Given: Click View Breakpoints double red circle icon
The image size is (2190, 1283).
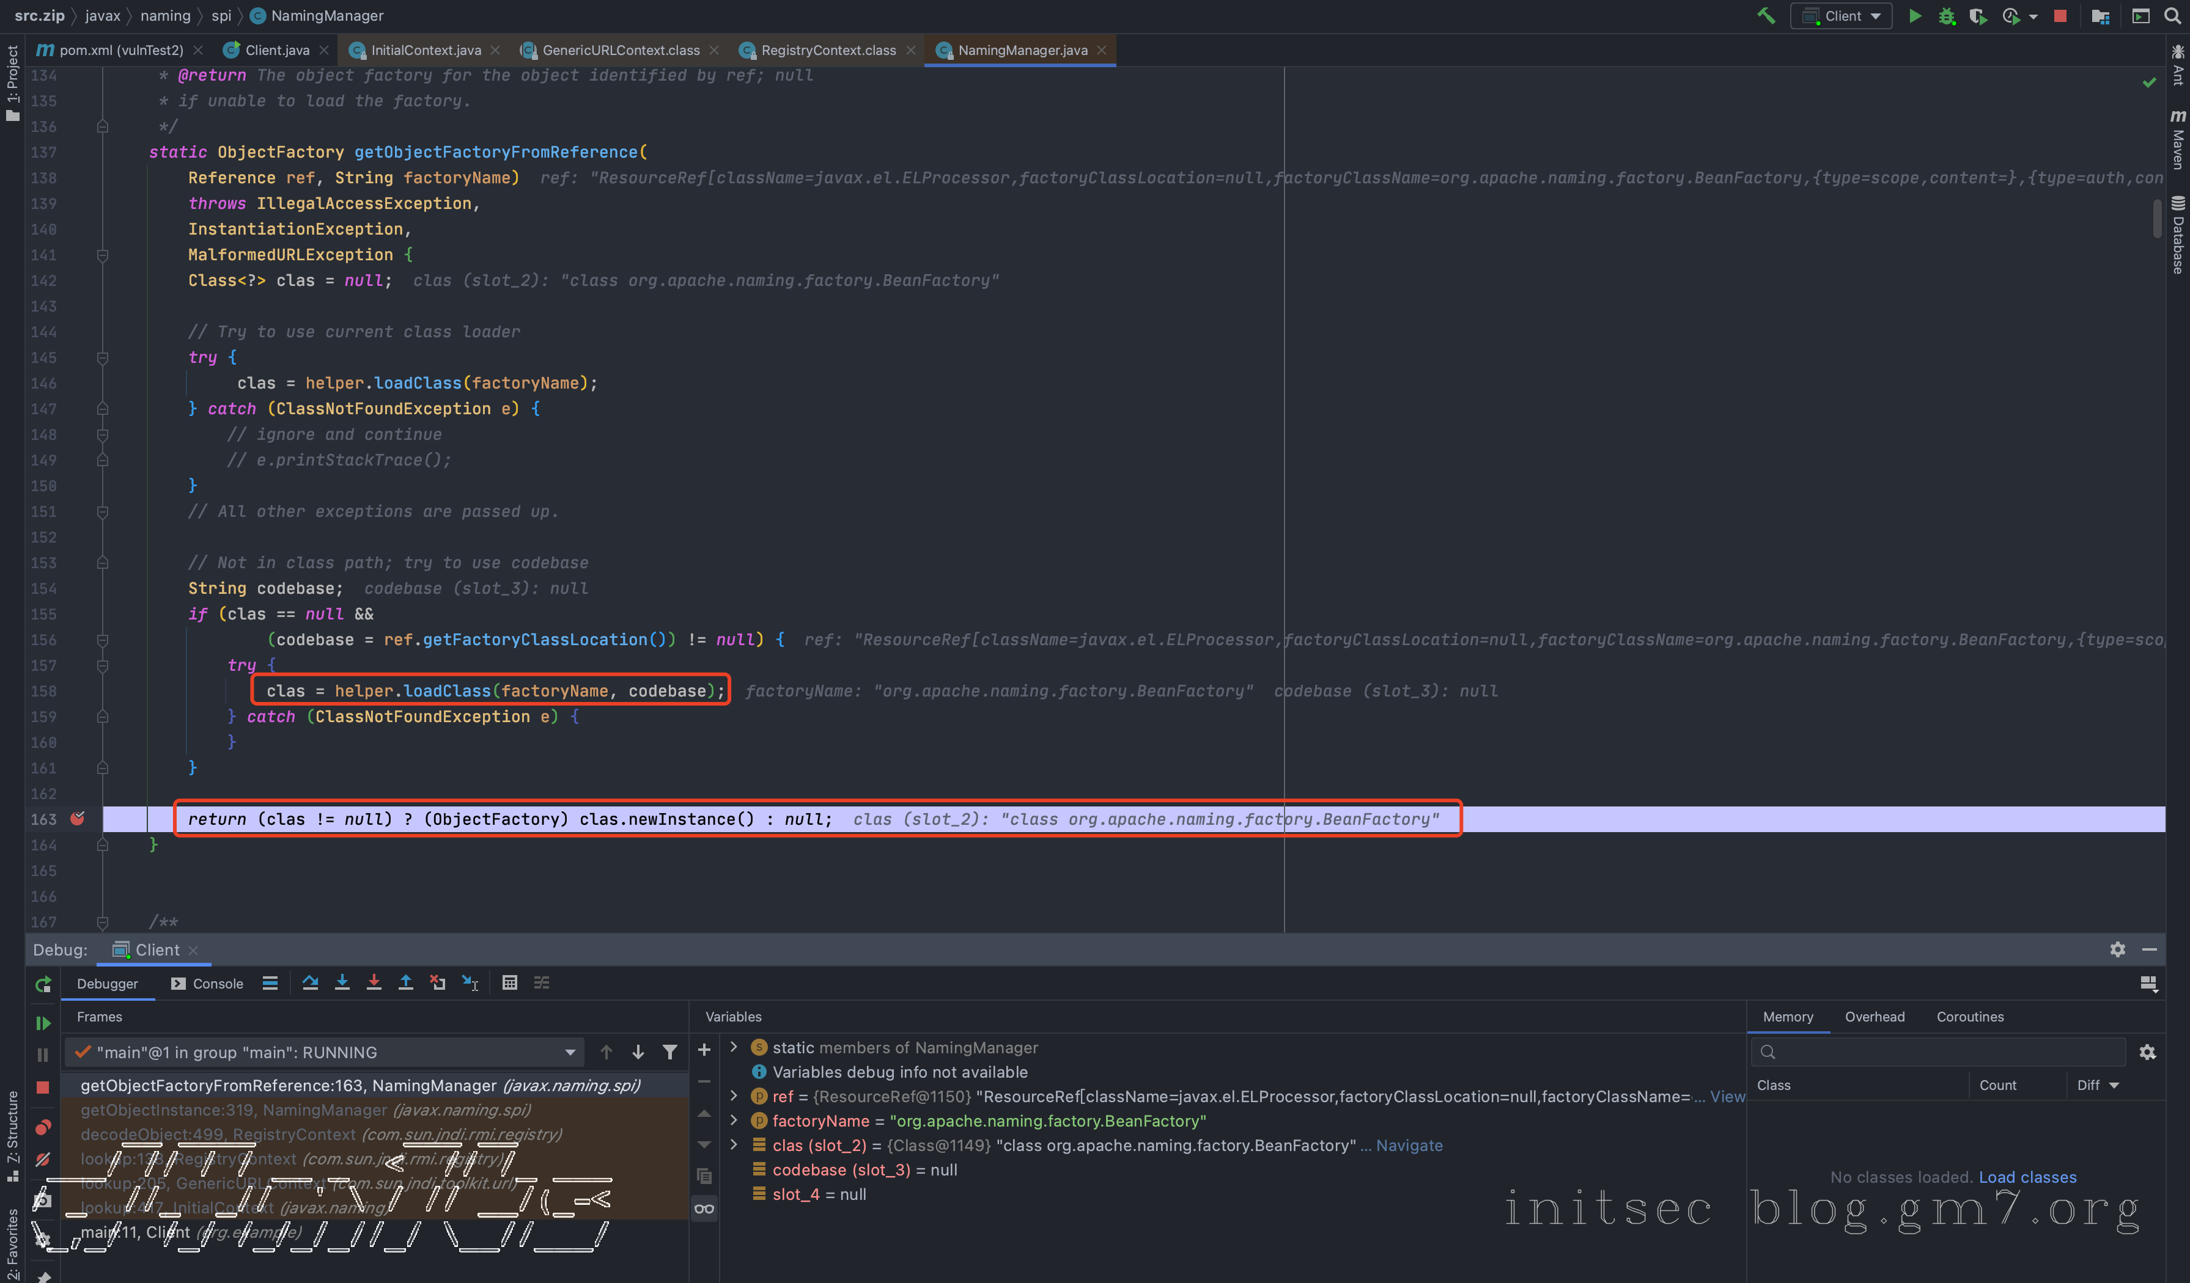Looking at the screenshot, I should point(43,1127).
